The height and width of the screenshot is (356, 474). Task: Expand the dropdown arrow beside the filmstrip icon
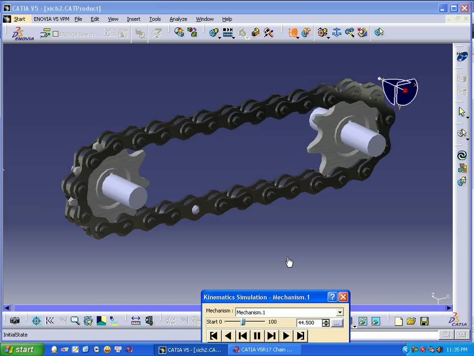(234, 38)
